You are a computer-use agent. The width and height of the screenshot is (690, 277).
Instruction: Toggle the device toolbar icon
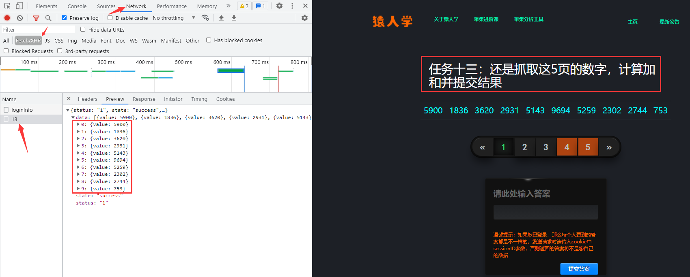pyautogui.click(x=19, y=6)
